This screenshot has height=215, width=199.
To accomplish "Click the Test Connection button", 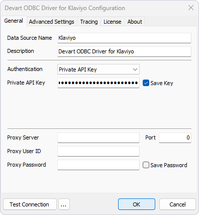I will pos(30,204).
